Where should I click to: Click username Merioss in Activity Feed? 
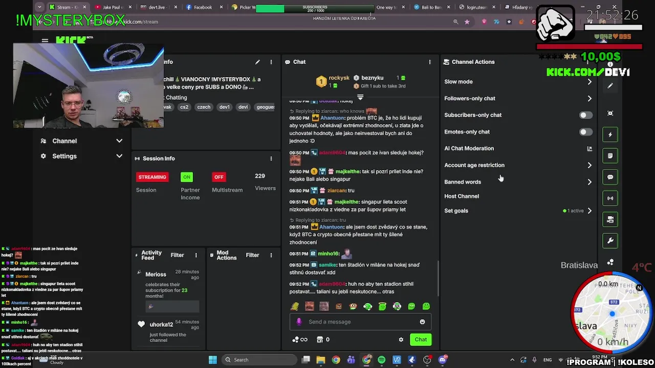[156, 274]
